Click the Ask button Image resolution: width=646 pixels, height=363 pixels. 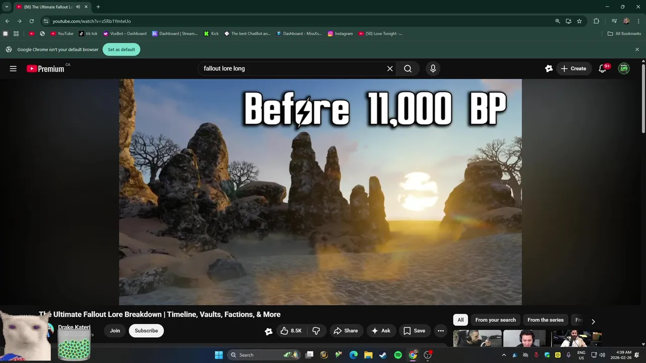[381, 331]
